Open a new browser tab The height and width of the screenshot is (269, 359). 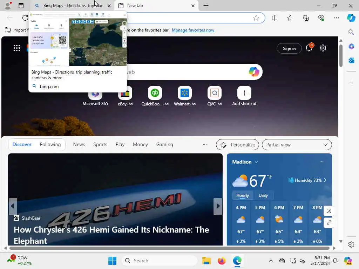[206, 6]
